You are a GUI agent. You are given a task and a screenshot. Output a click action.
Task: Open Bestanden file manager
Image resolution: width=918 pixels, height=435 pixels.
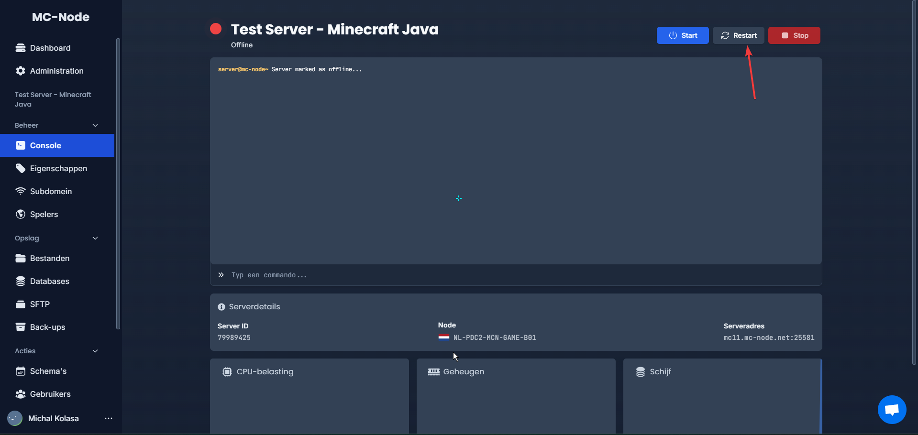57,258
